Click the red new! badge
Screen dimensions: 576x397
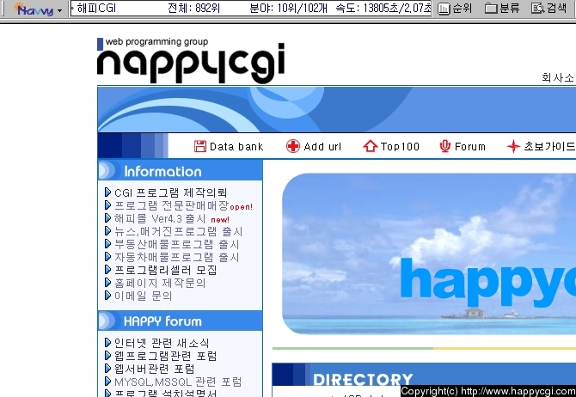(220, 220)
